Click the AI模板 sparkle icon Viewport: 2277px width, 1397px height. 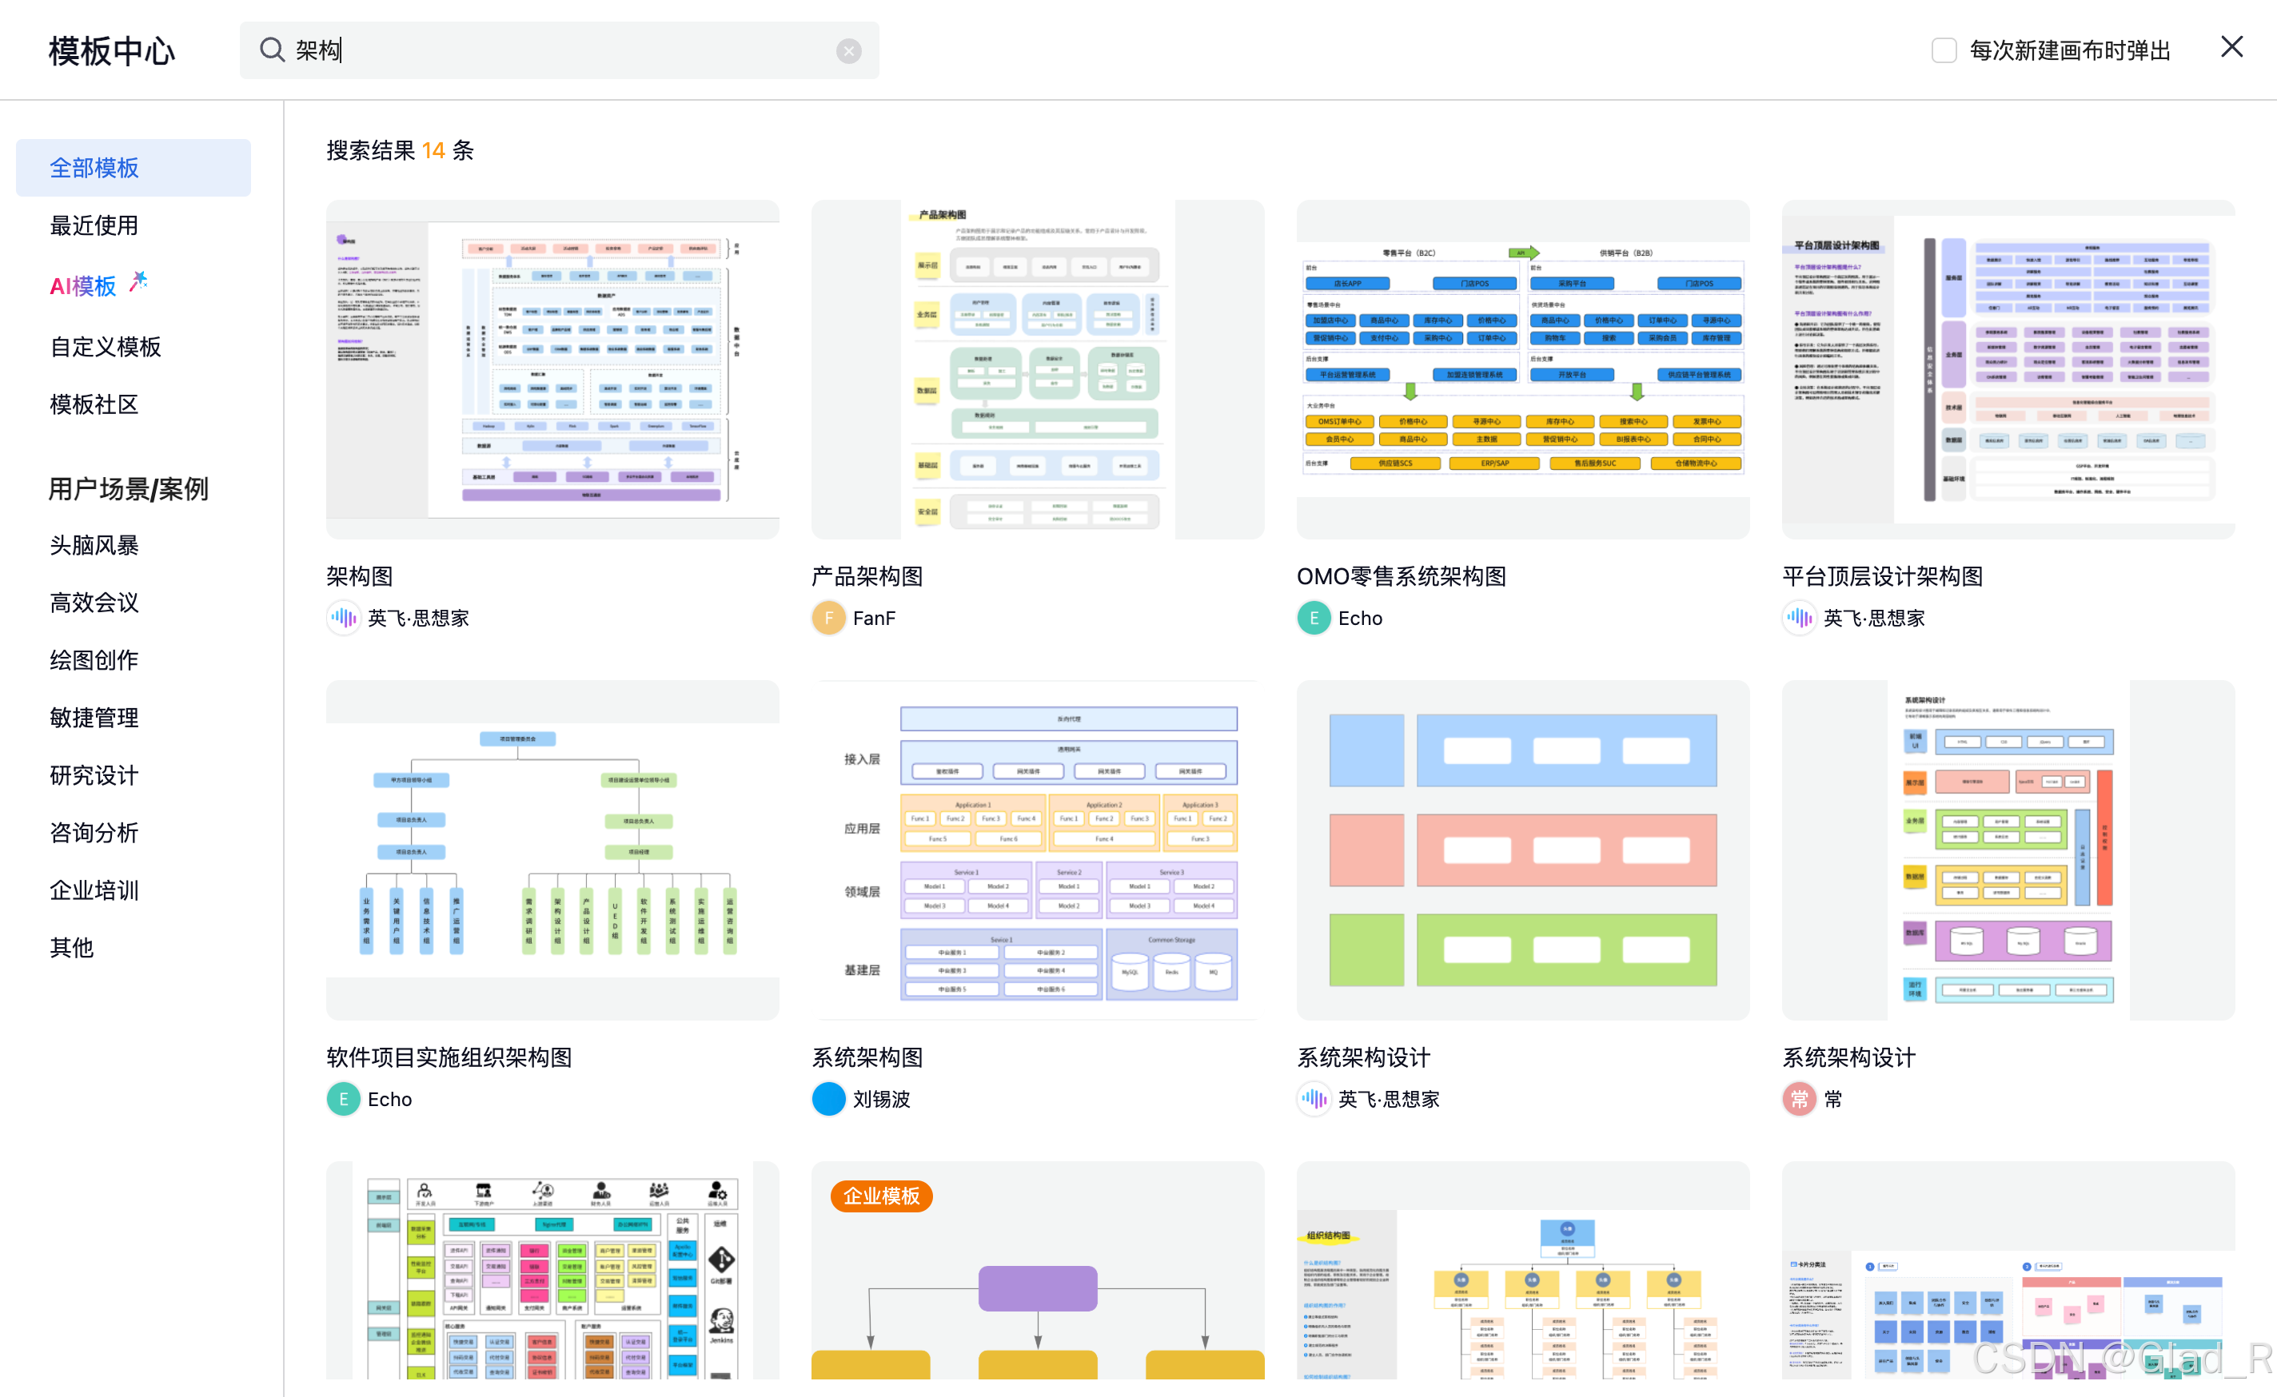click(x=138, y=281)
